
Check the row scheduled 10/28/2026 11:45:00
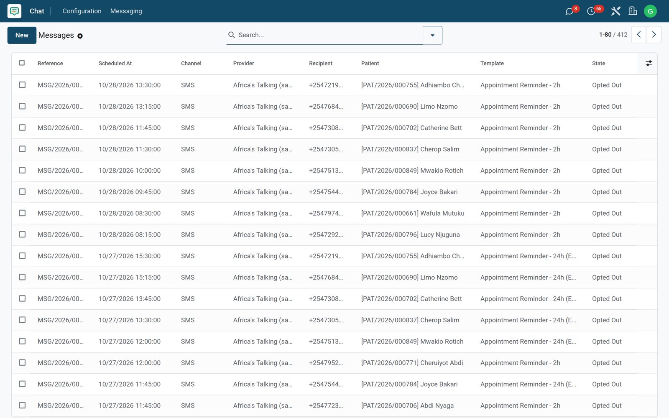click(x=22, y=127)
